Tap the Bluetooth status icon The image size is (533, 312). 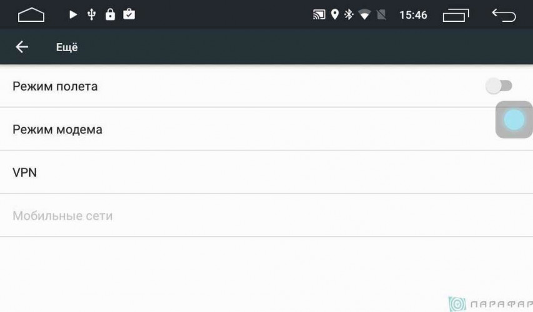(x=349, y=14)
